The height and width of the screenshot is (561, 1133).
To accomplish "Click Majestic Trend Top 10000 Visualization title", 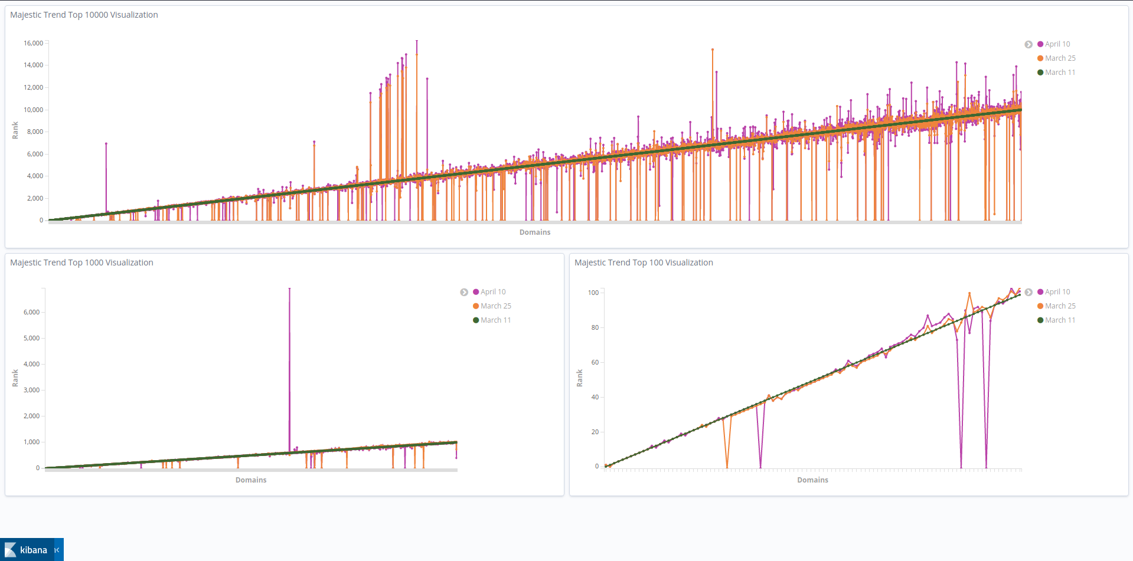I will click(x=84, y=15).
